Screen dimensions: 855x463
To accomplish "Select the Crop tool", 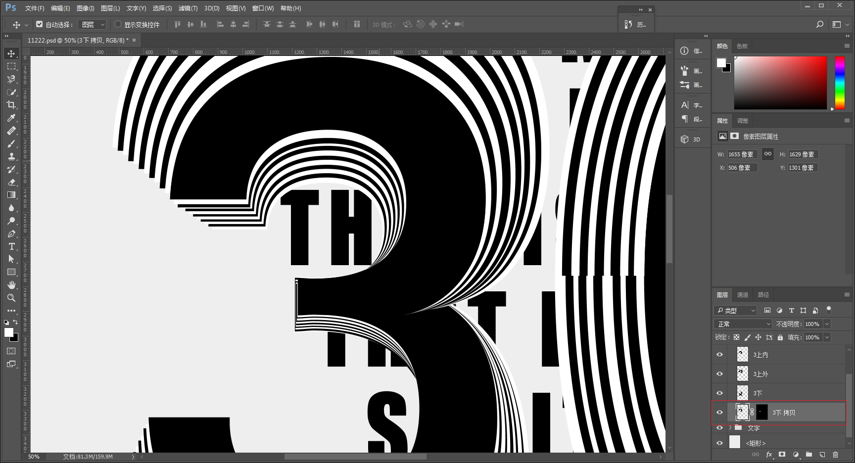I will (11, 105).
